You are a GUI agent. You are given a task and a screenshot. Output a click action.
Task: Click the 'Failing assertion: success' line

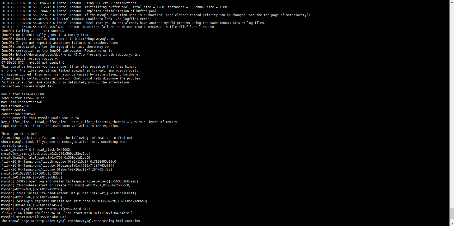coord(33,31)
